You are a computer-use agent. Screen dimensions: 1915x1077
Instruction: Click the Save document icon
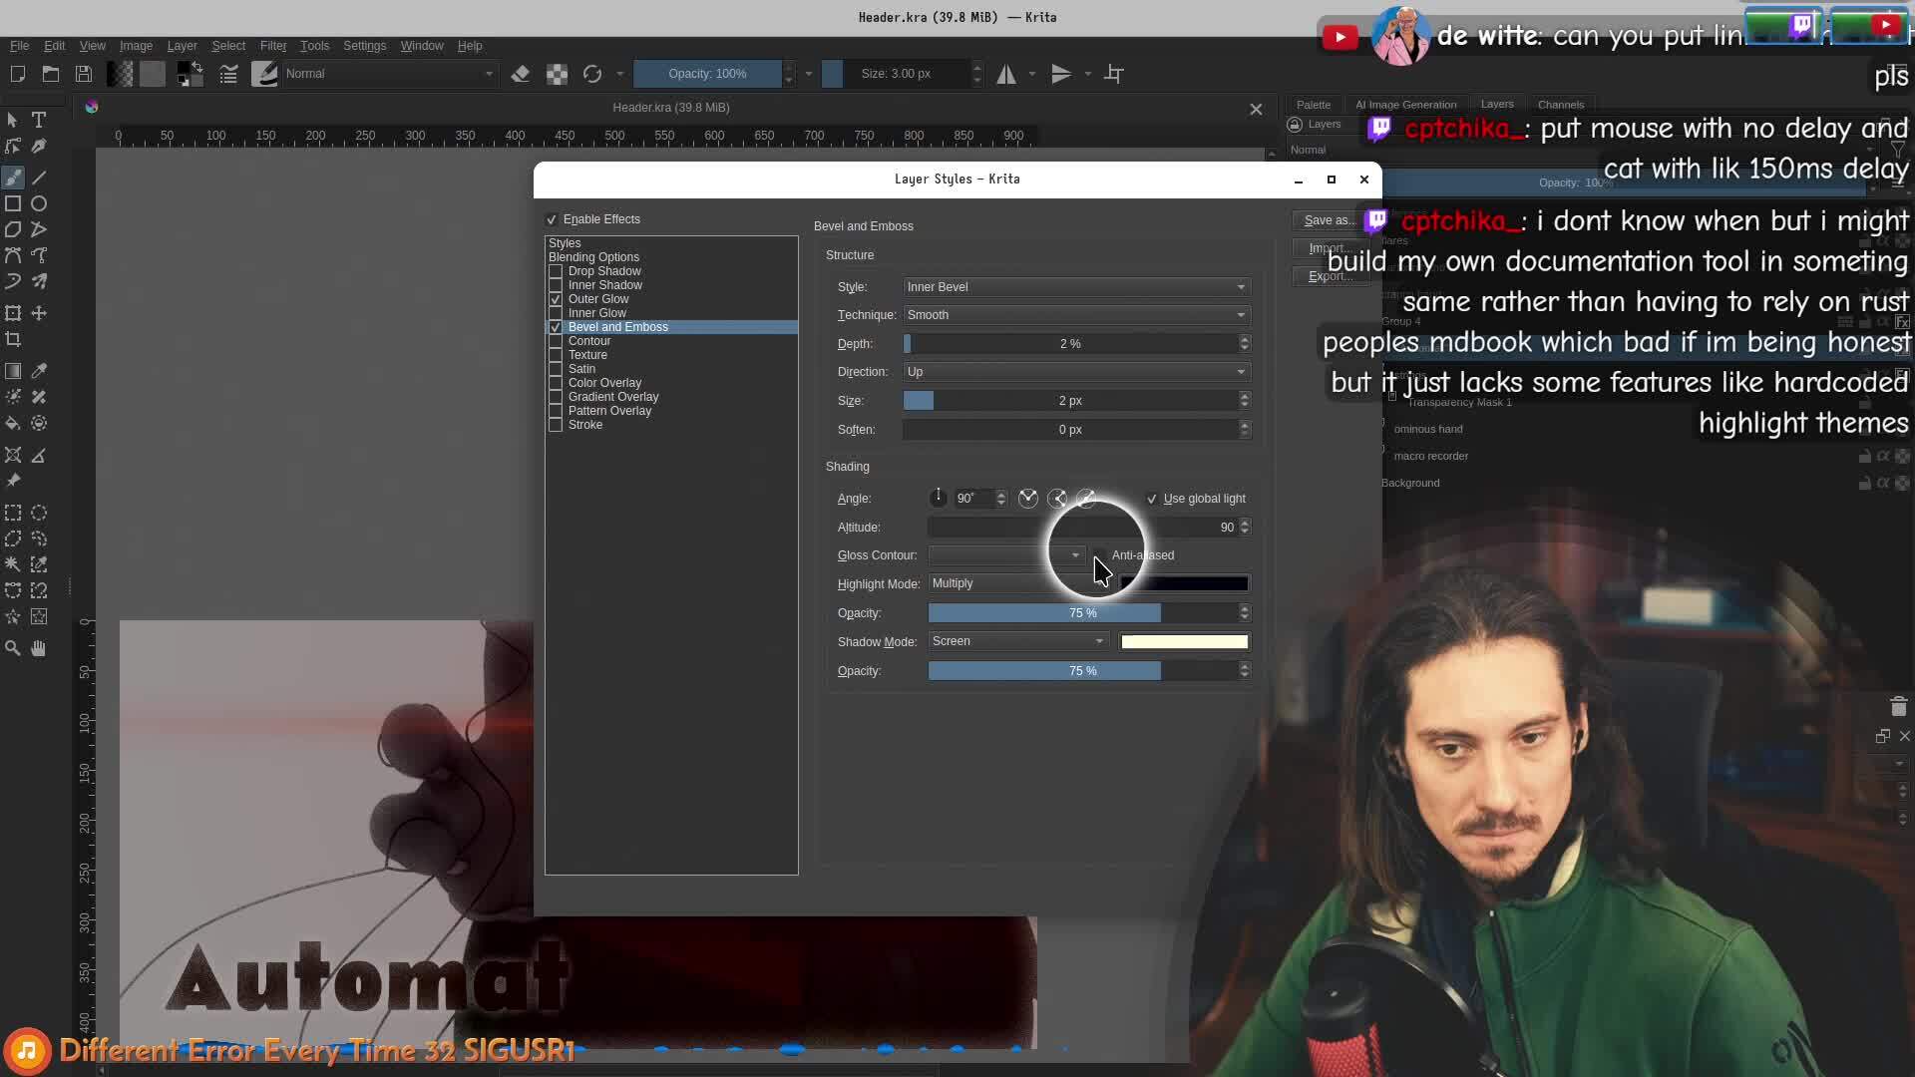point(84,74)
